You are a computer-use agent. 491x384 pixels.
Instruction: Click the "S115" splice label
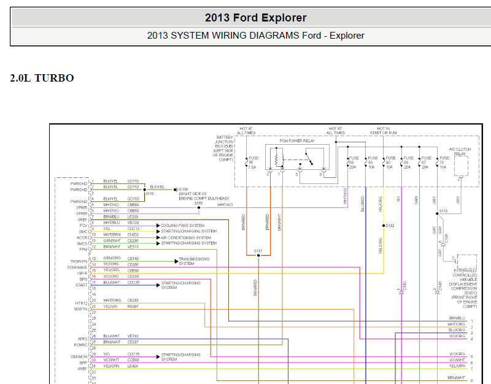point(198,204)
